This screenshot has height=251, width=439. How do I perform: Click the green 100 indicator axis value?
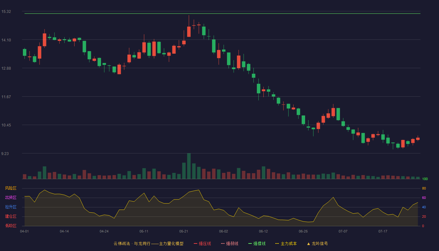(x=425, y=179)
